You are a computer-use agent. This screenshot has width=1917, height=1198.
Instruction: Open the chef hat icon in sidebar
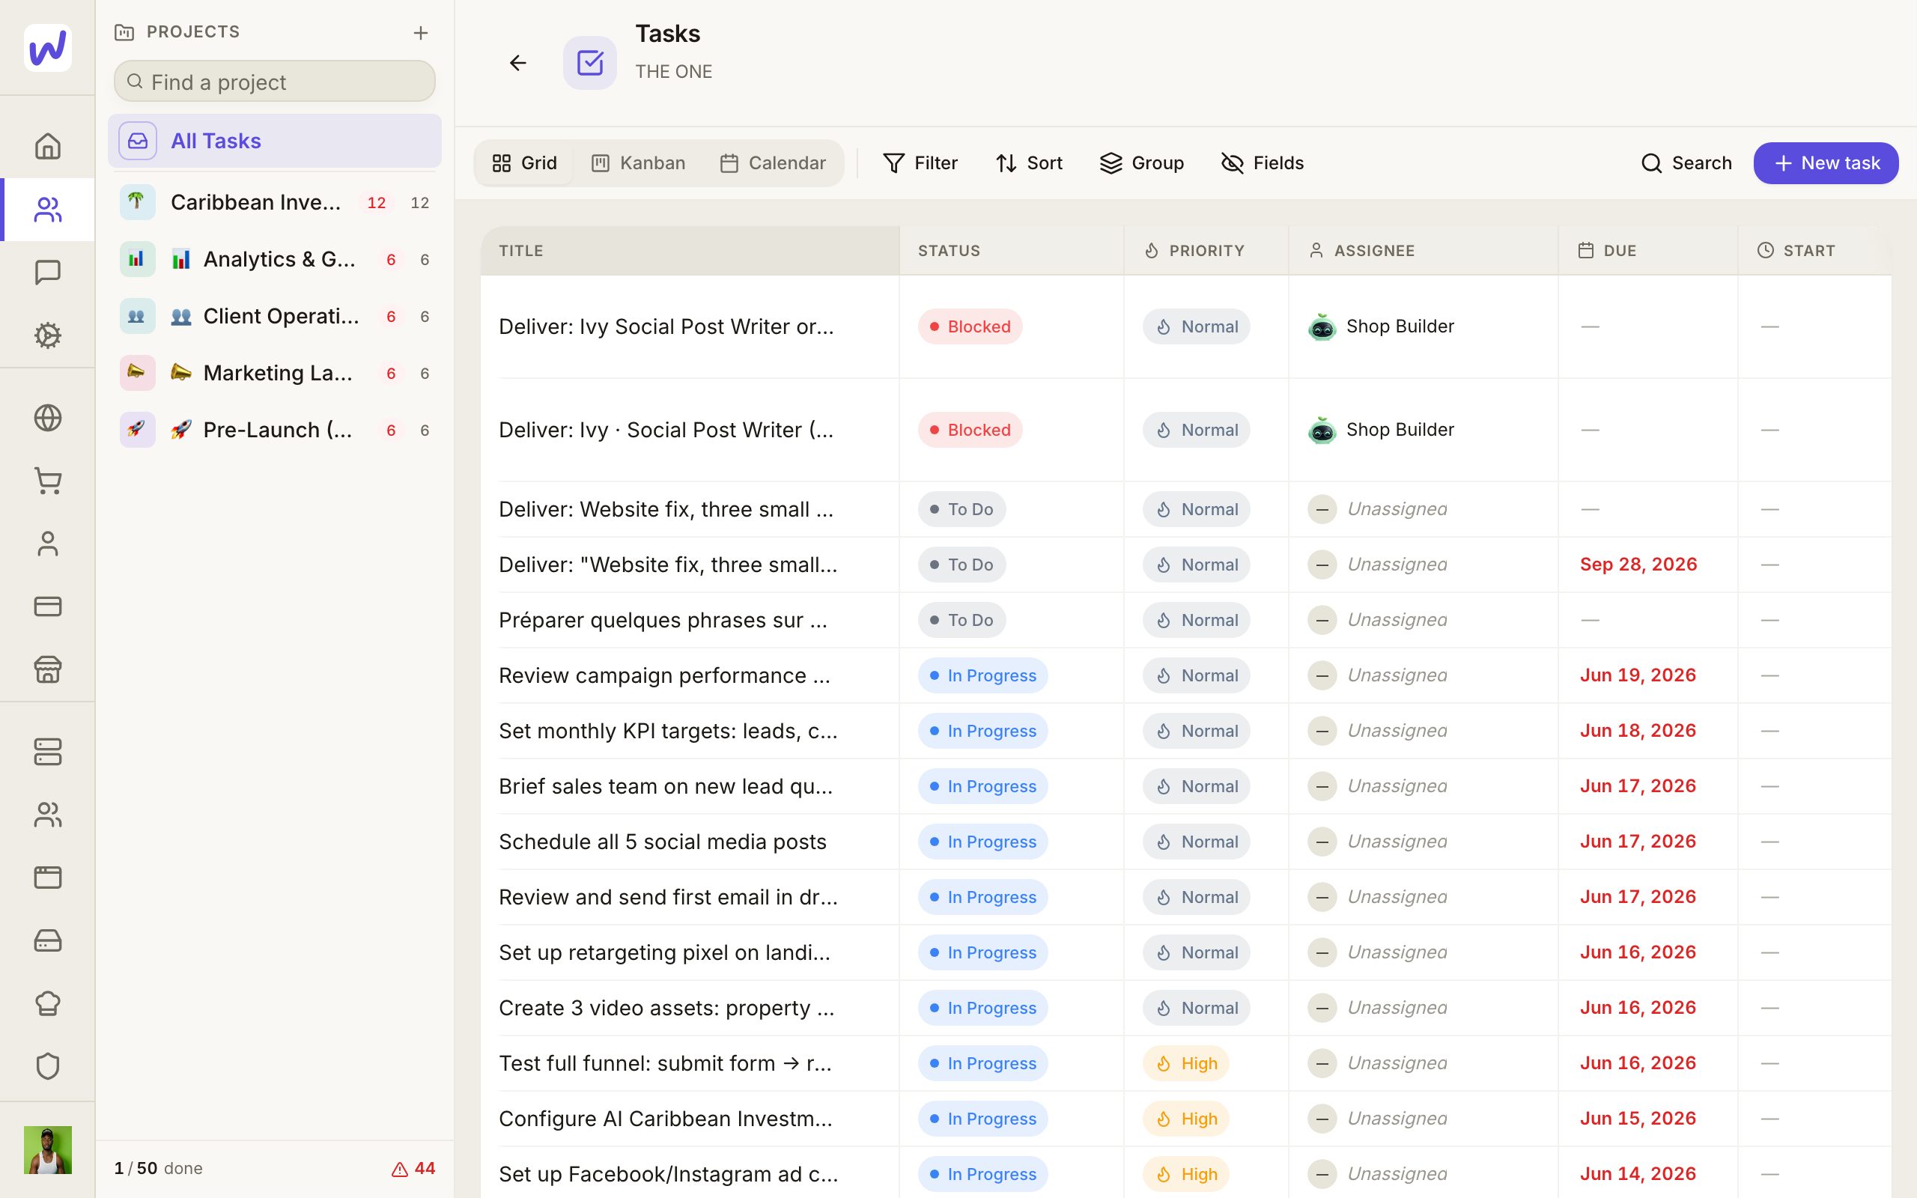[x=47, y=1003]
